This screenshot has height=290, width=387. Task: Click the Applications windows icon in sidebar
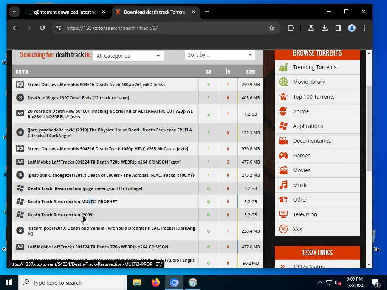point(283,126)
